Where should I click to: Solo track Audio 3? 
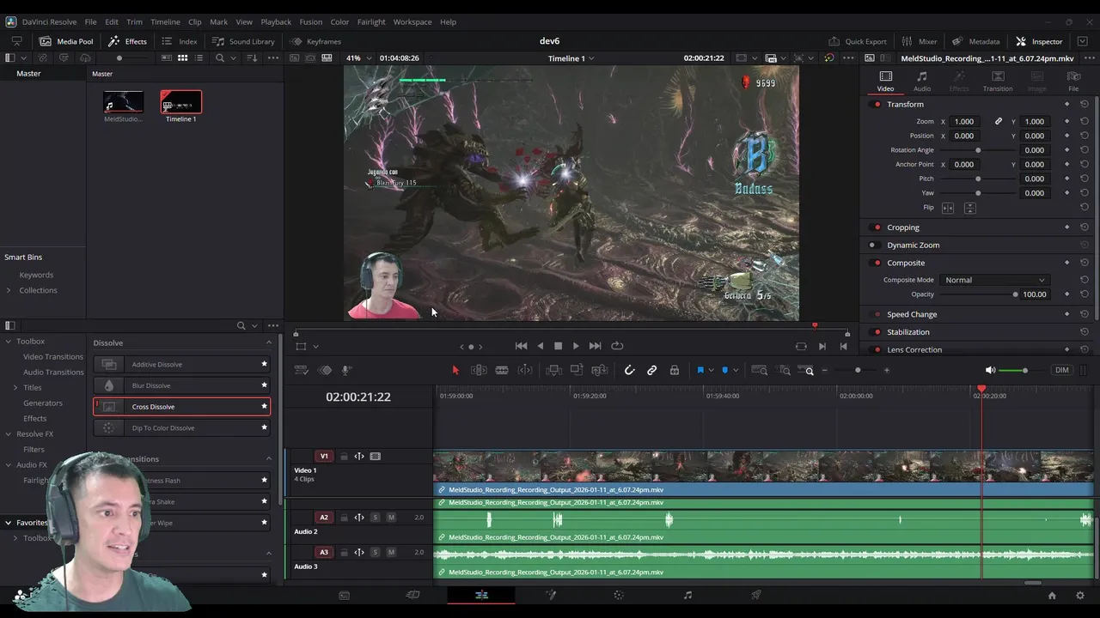(375, 552)
